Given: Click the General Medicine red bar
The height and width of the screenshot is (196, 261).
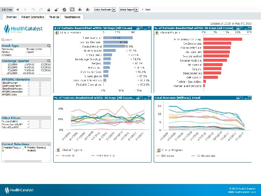Looking at the screenshot, I should [x=215, y=60].
